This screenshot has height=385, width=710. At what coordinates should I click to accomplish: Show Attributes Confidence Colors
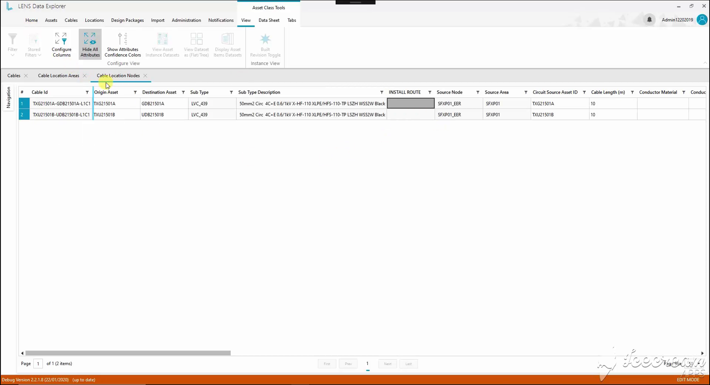[122, 44]
